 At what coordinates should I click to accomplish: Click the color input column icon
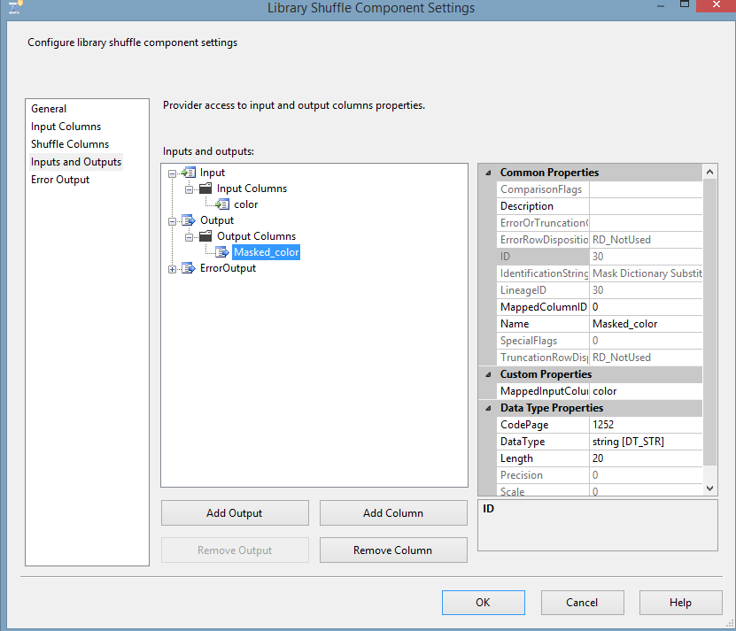coord(222,204)
